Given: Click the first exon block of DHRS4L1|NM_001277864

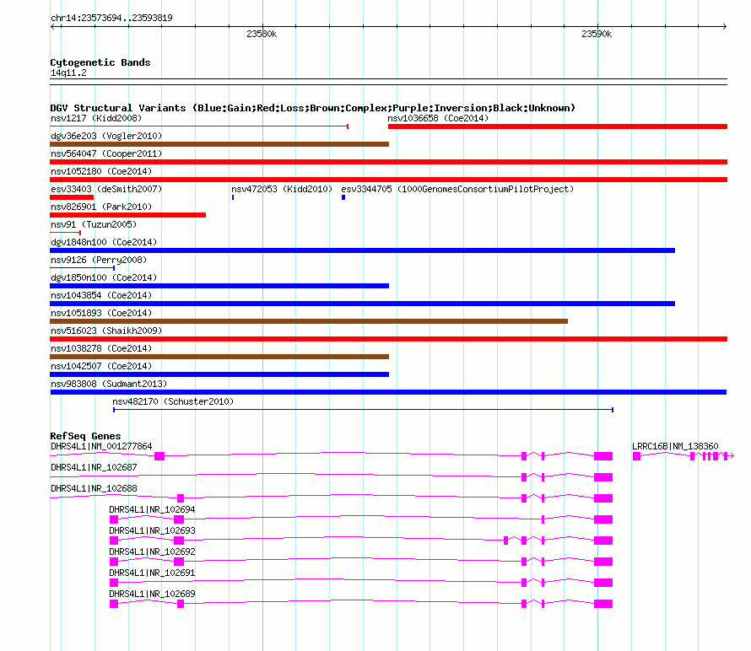Looking at the screenshot, I should click(159, 456).
